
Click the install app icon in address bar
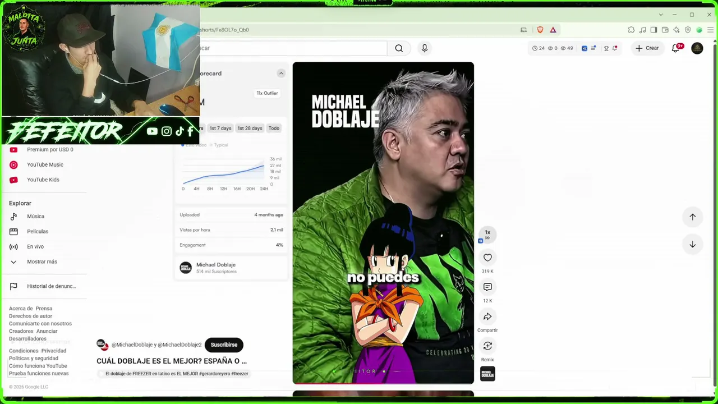pos(524,30)
